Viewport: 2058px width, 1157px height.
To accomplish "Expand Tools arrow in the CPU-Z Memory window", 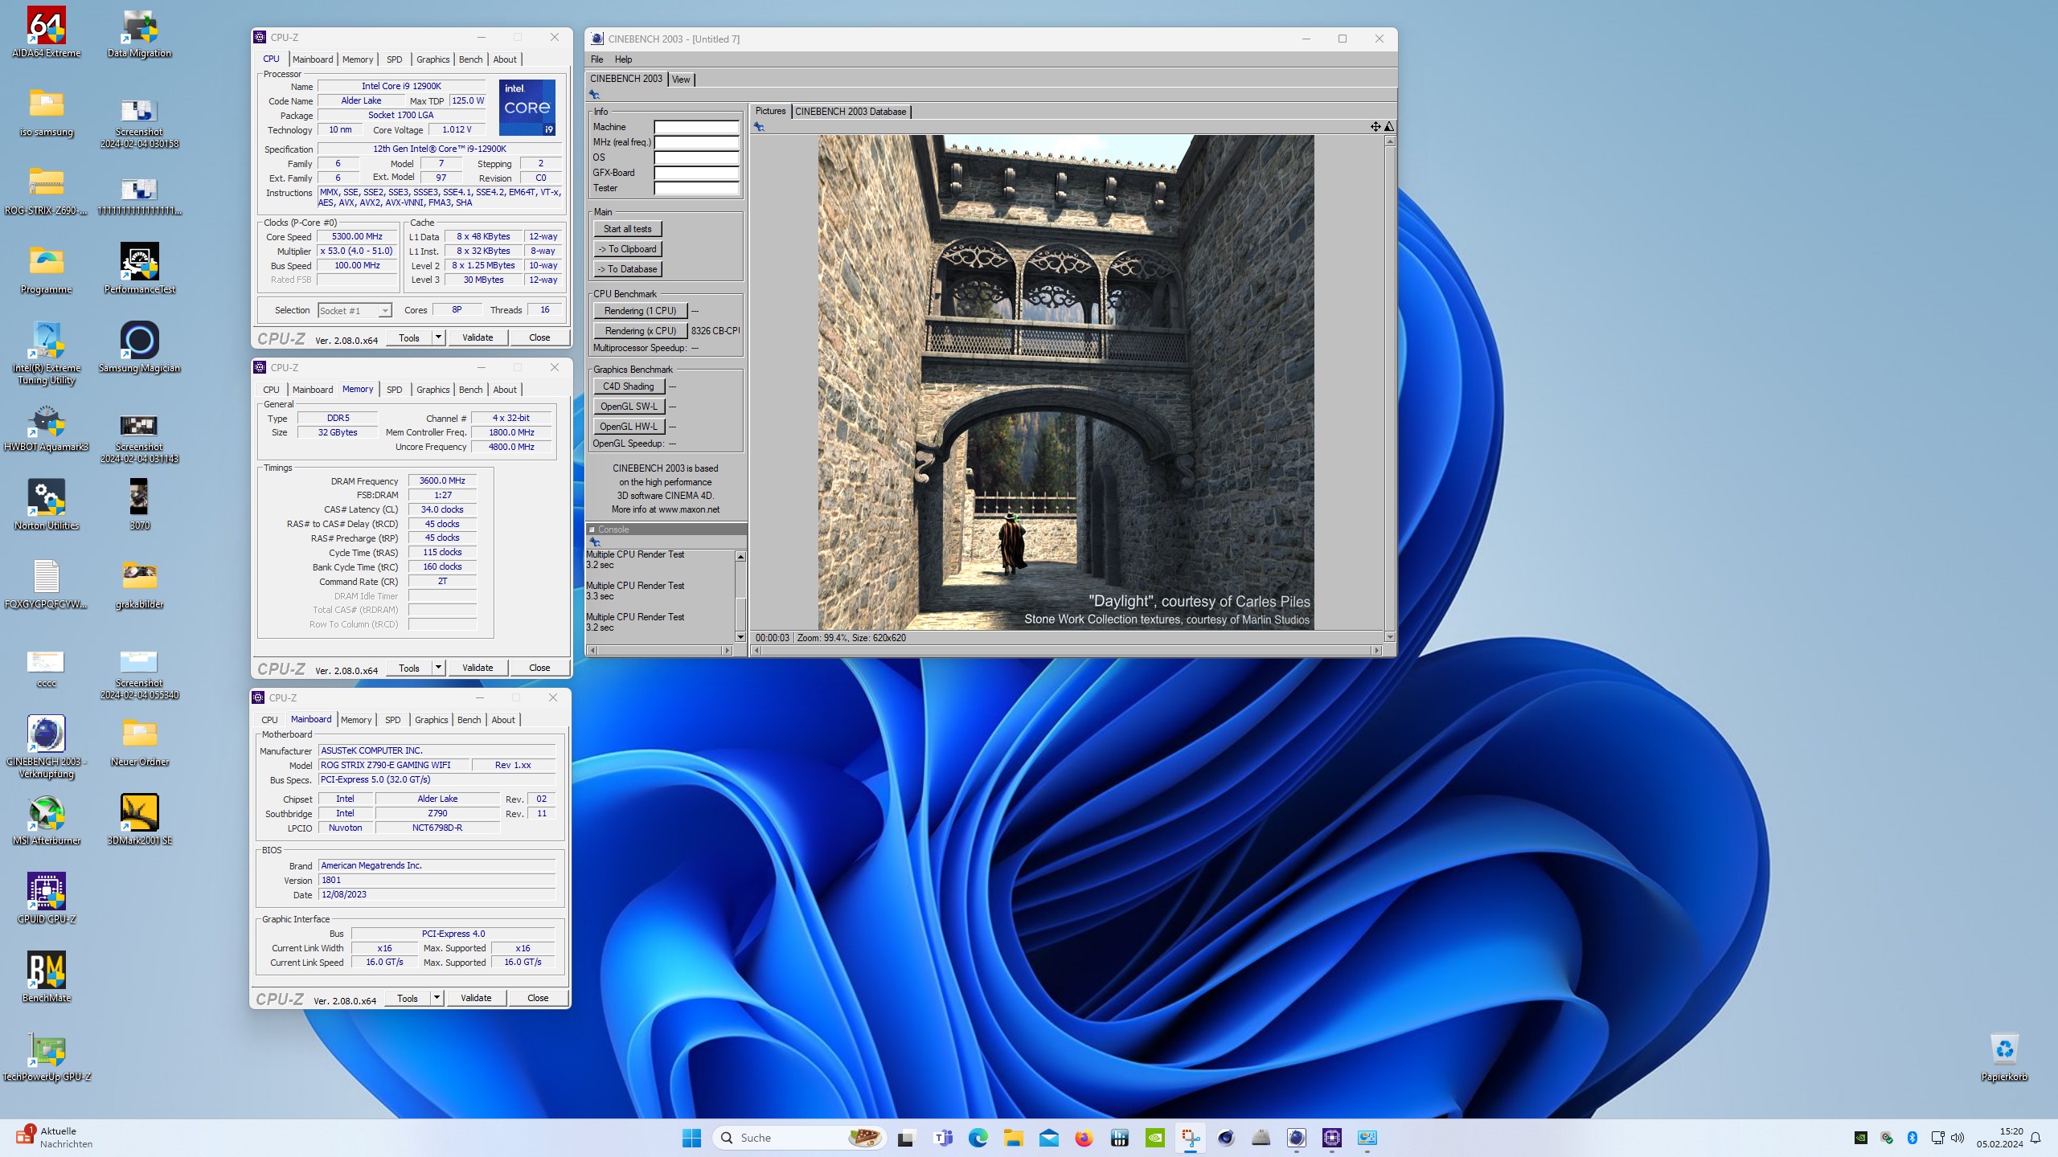I will (439, 668).
